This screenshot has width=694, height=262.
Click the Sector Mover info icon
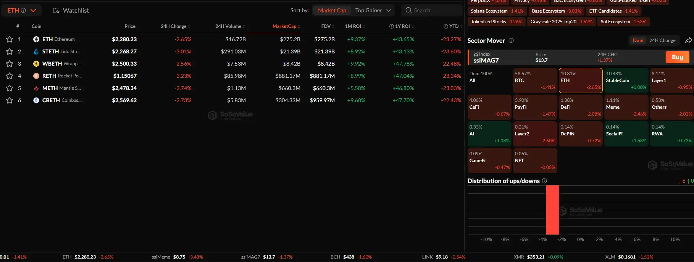(x=511, y=40)
